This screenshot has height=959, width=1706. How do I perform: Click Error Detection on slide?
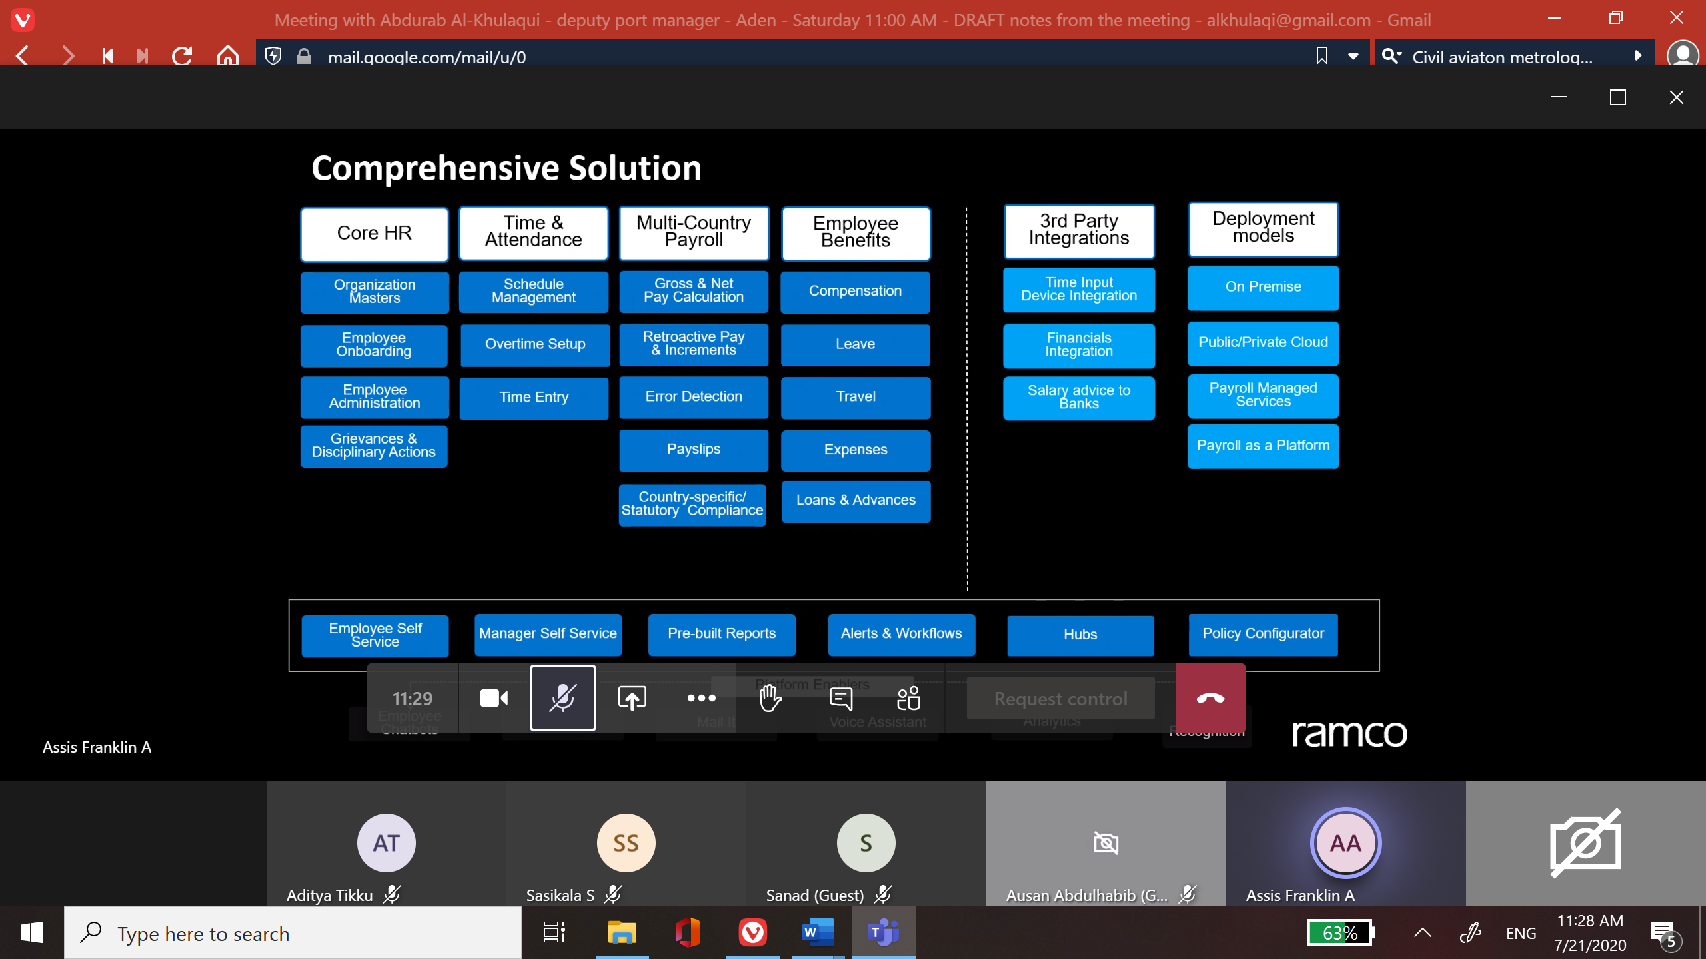pos(694,397)
